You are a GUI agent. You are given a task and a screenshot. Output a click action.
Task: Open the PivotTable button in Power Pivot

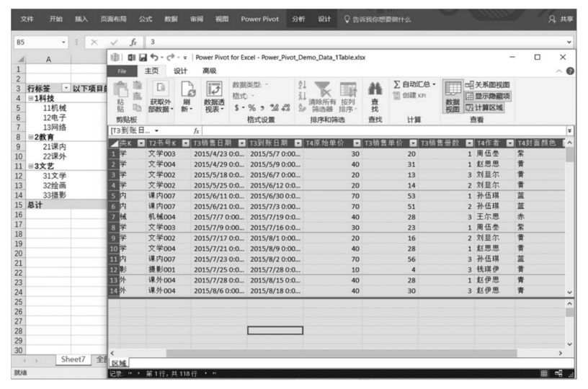pos(214,97)
